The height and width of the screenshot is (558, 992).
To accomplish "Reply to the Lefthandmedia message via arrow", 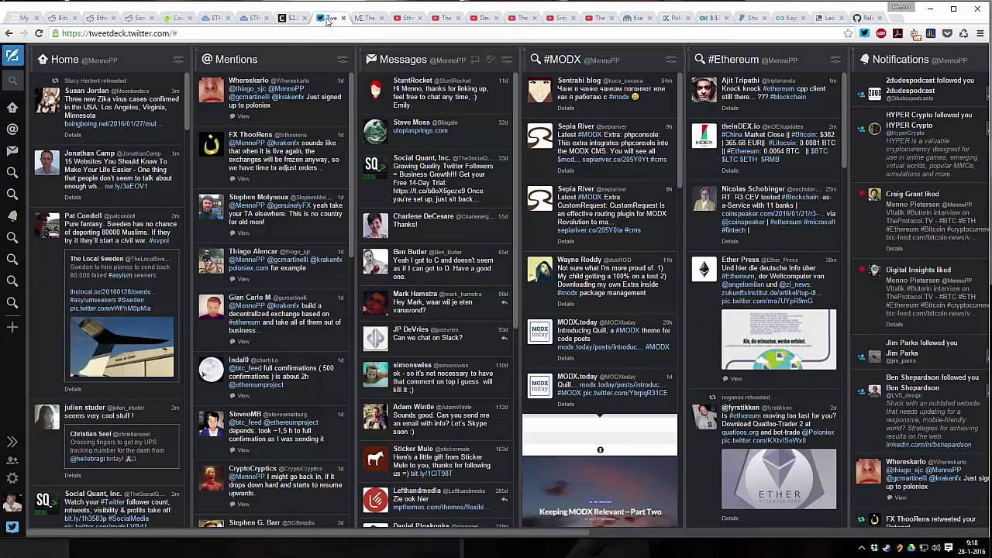I will (x=505, y=499).
